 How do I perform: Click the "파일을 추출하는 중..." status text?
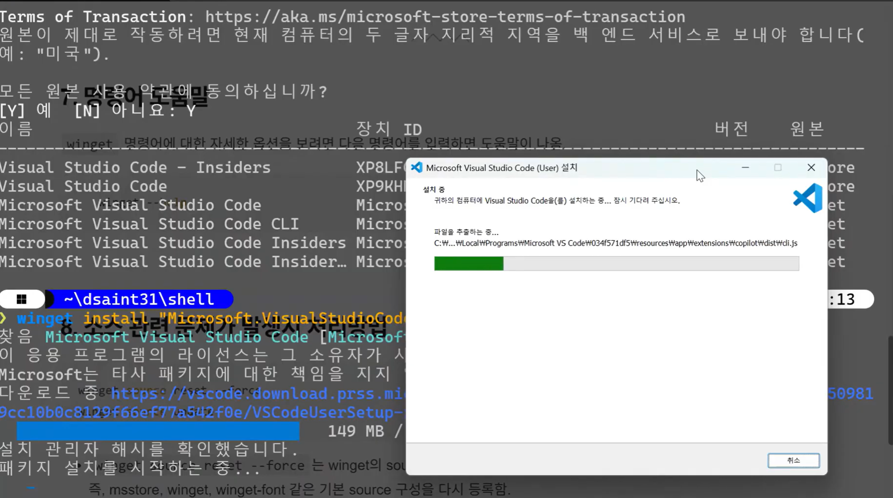click(466, 232)
